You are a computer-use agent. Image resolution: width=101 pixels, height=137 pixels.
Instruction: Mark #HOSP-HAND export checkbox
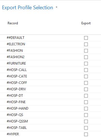[86, 108]
